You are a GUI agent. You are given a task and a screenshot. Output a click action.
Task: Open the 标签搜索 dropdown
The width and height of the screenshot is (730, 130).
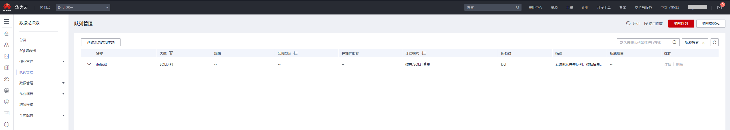pos(695,42)
